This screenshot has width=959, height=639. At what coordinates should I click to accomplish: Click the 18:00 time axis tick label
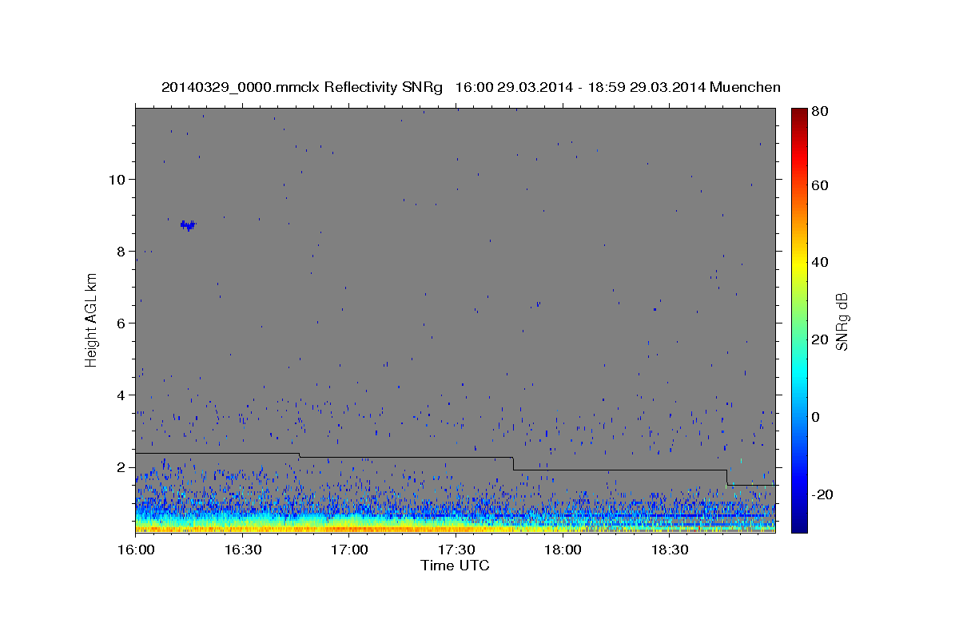pyautogui.click(x=563, y=551)
